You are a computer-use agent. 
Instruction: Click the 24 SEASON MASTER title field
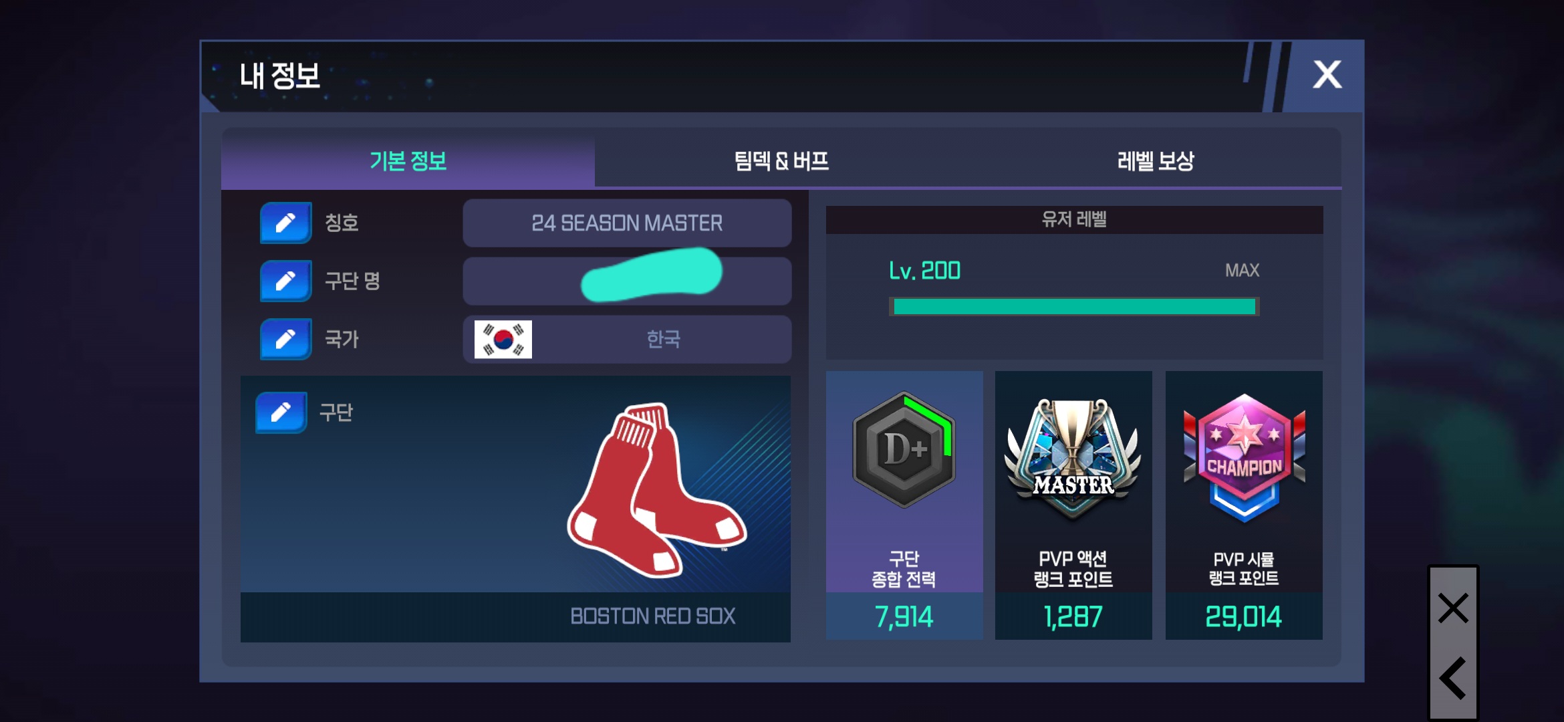(627, 223)
